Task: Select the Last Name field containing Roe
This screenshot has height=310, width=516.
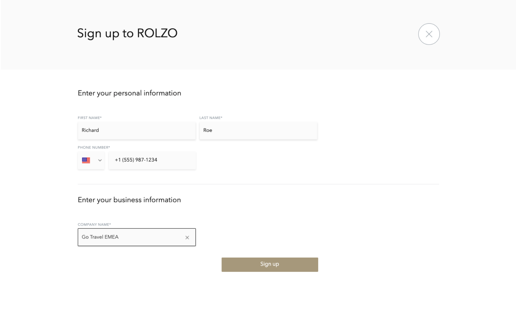Action: pos(258,130)
